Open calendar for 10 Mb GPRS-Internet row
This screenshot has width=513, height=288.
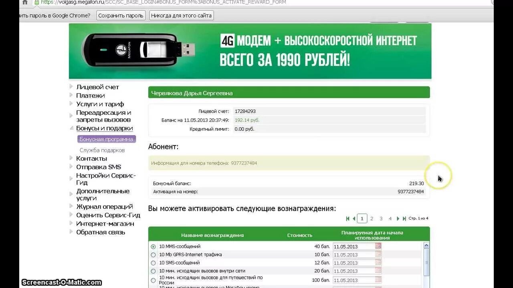click(x=378, y=254)
